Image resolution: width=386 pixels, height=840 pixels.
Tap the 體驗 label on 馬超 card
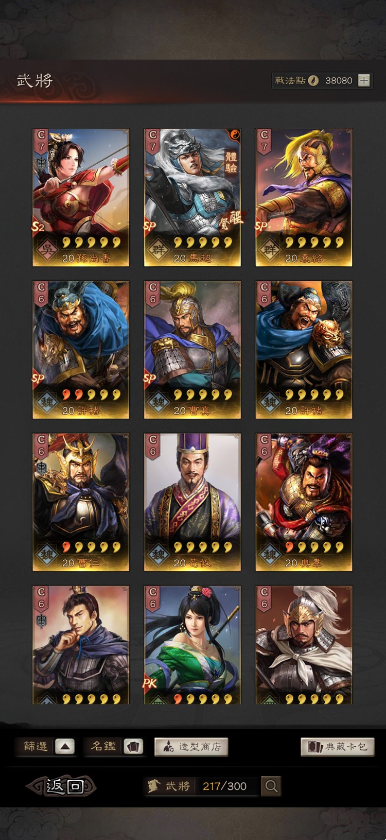tap(231, 162)
